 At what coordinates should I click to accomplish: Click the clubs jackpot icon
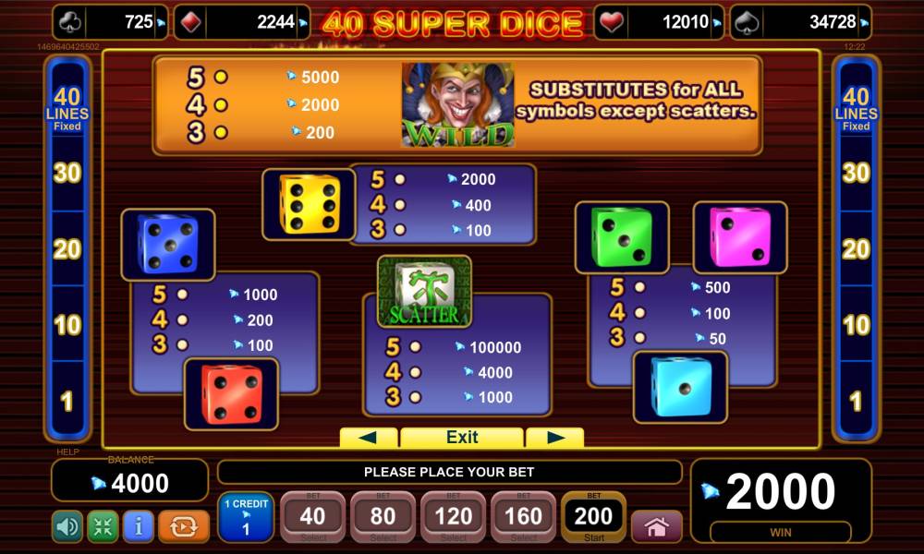(x=69, y=22)
